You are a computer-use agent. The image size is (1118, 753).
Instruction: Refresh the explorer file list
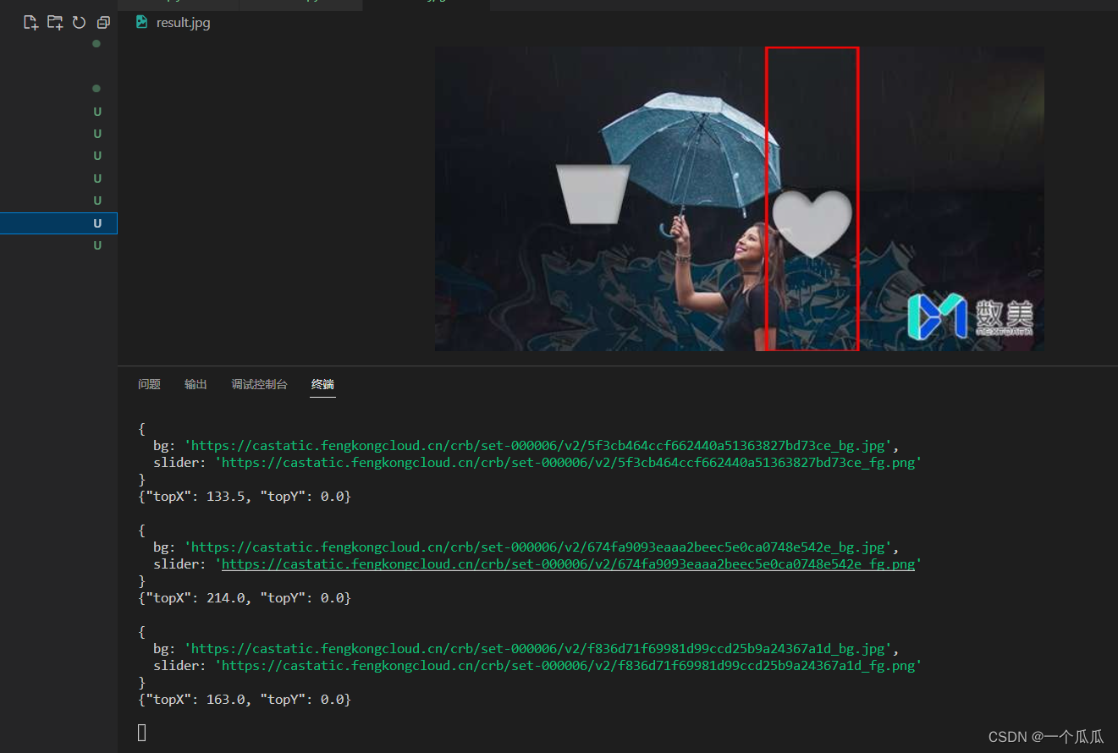[79, 23]
